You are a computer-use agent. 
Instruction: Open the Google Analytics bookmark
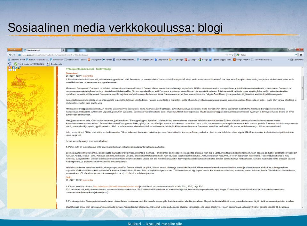[242, 60]
